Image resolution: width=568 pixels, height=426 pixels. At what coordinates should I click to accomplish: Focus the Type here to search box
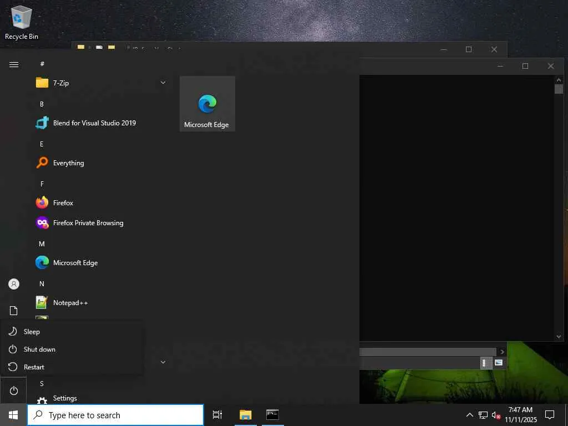[115, 415]
